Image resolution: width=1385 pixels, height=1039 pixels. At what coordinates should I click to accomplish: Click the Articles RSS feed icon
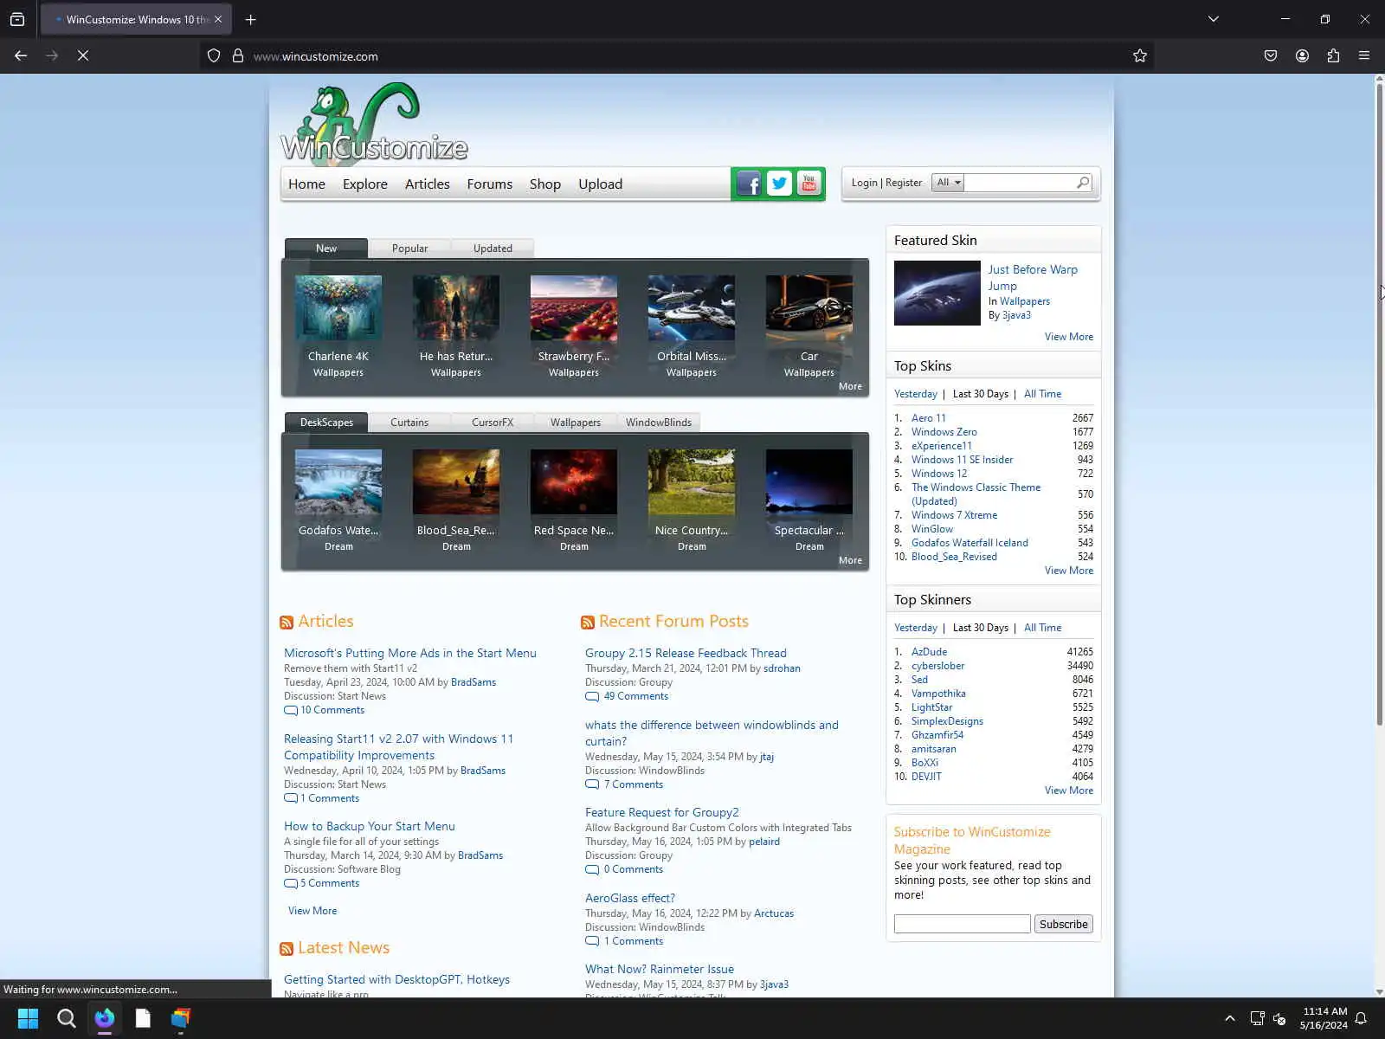287,623
